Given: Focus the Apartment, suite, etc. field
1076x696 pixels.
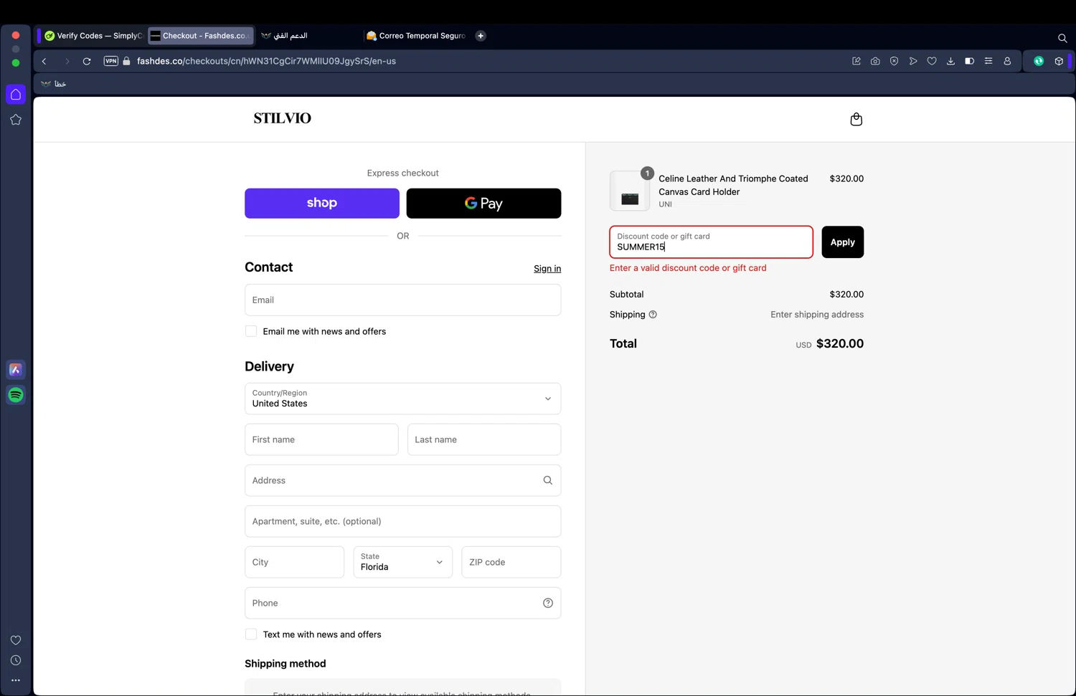Looking at the screenshot, I should [403, 521].
